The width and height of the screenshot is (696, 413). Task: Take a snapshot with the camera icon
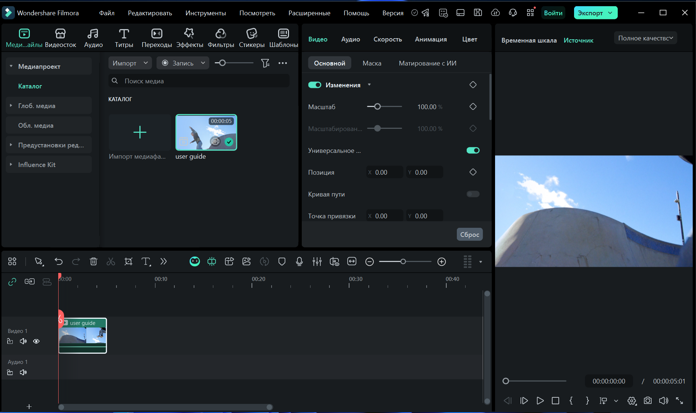[648, 401]
